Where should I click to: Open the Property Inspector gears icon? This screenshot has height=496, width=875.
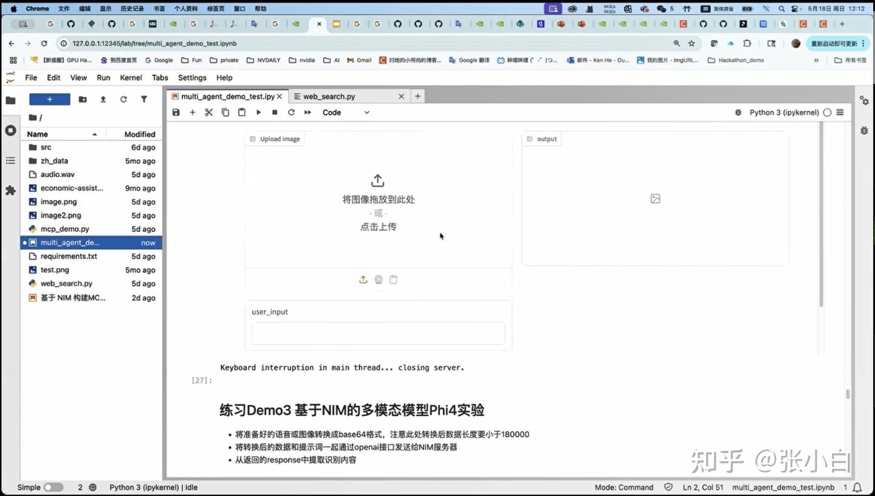click(x=864, y=100)
